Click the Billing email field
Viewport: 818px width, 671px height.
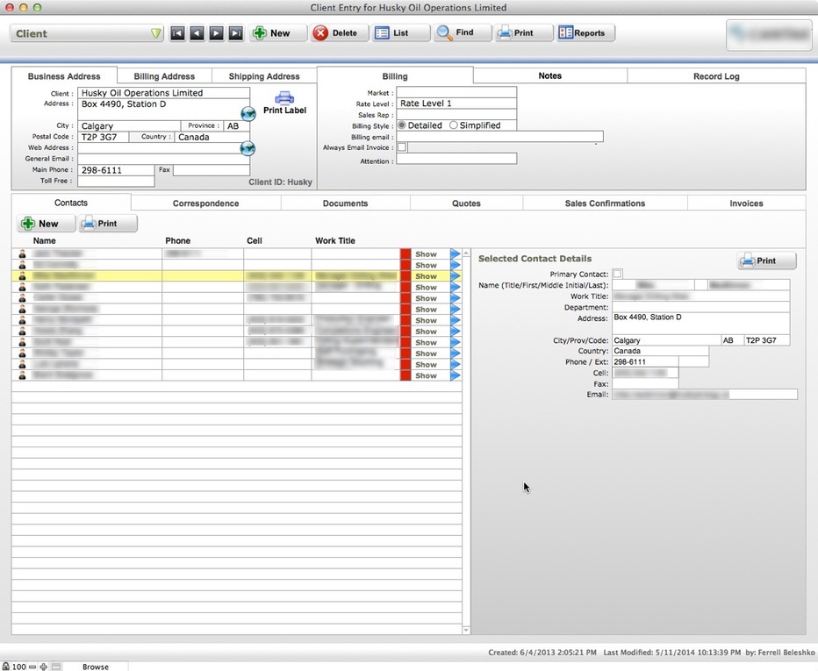point(499,137)
